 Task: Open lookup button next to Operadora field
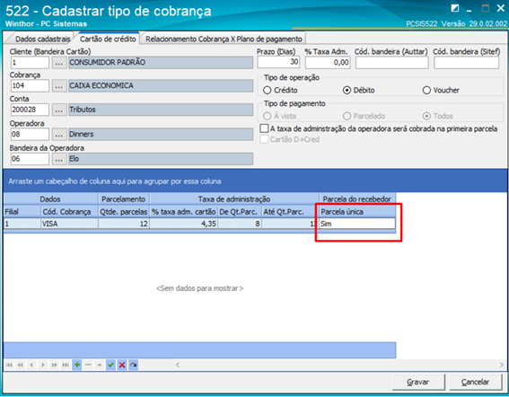coord(59,135)
